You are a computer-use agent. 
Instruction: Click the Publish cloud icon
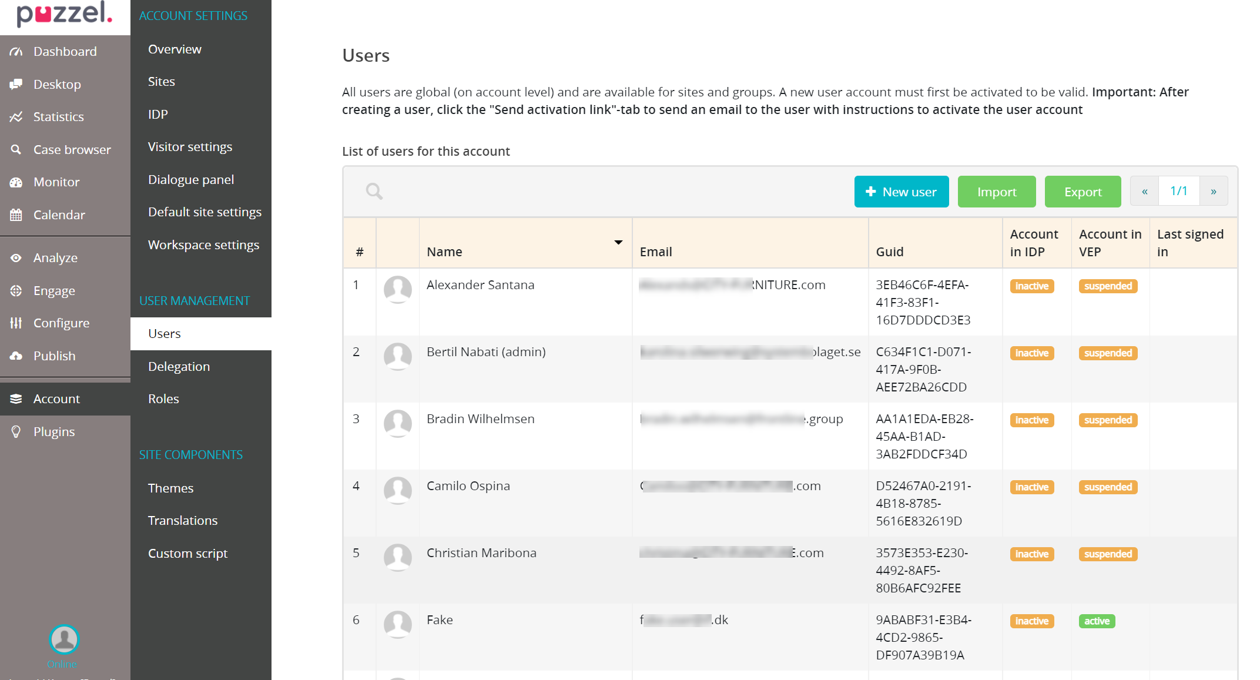tap(16, 356)
